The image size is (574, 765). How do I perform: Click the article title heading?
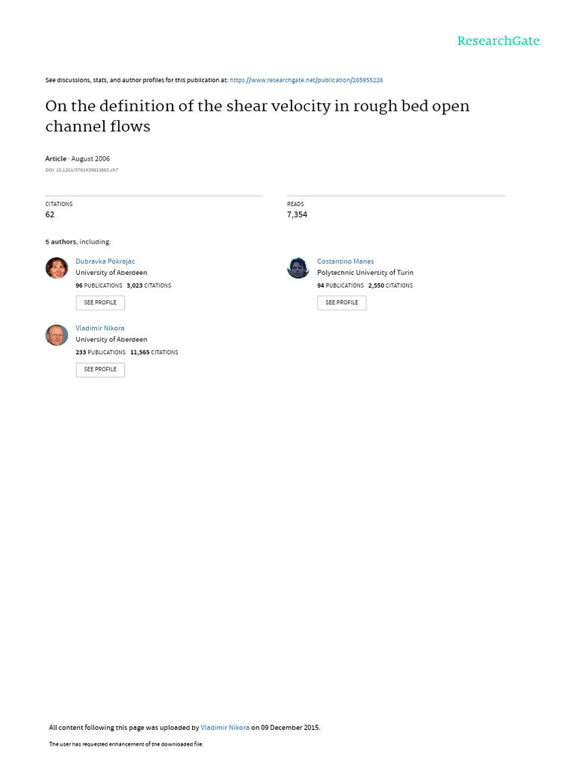tap(257, 116)
